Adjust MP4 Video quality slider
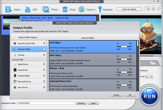The height and width of the screenshot is (110, 163). [124, 59]
